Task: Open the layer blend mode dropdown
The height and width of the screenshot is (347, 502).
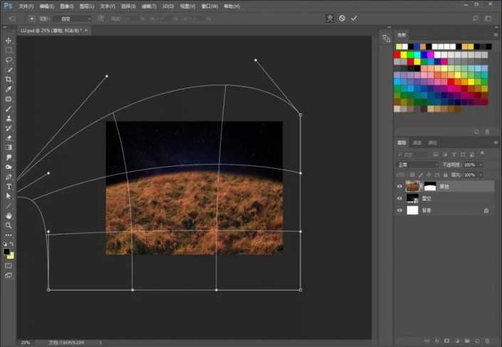Action: pyautogui.click(x=417, y=165)
